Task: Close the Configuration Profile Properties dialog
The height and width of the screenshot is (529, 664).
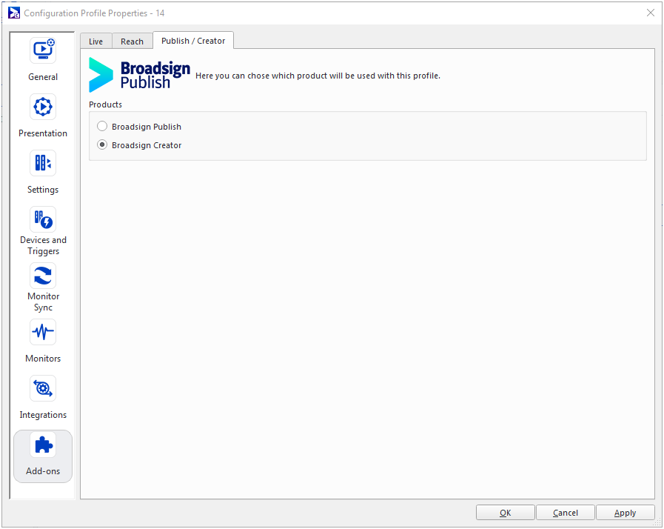Action: [651, 13]
